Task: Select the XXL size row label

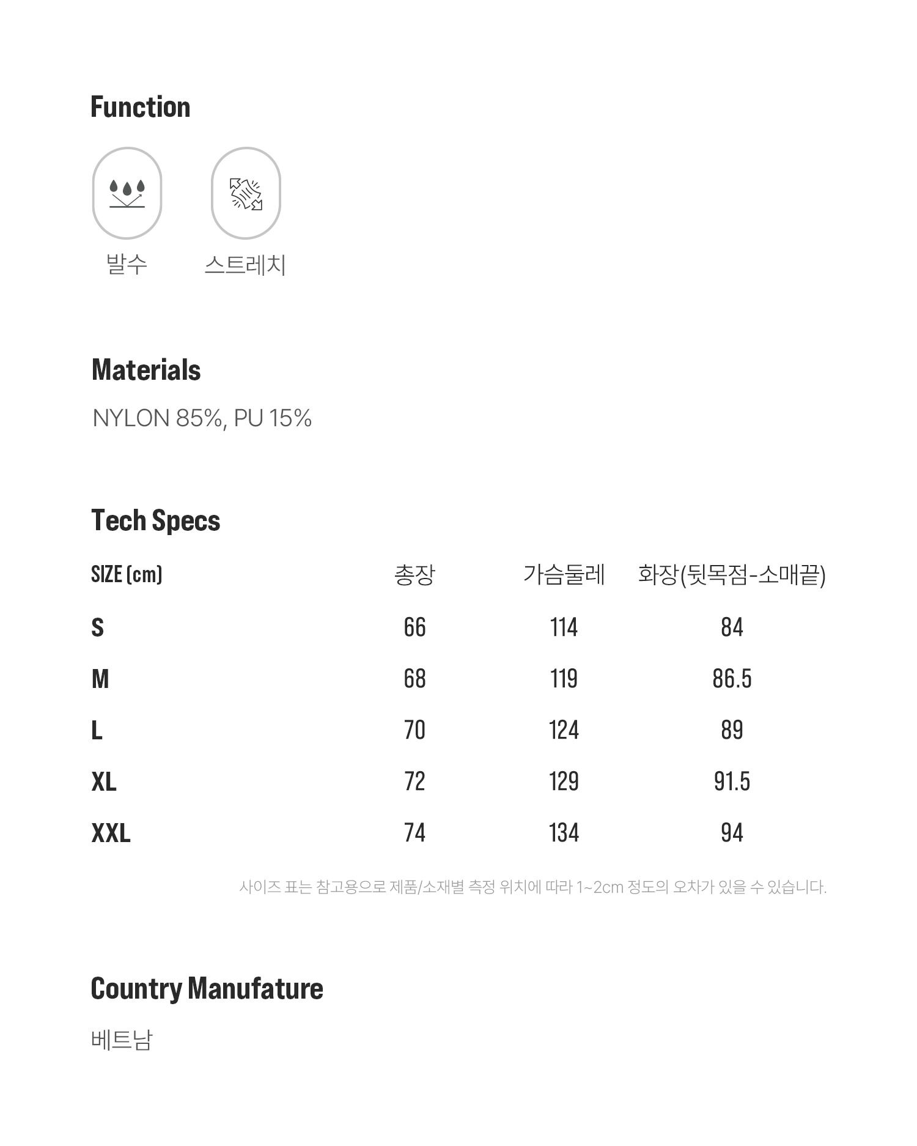Action: tap(111, 834)
